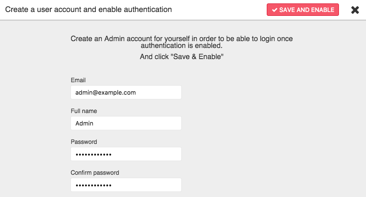
Task: Select the Confirm password input field
Action: [126, 185]
